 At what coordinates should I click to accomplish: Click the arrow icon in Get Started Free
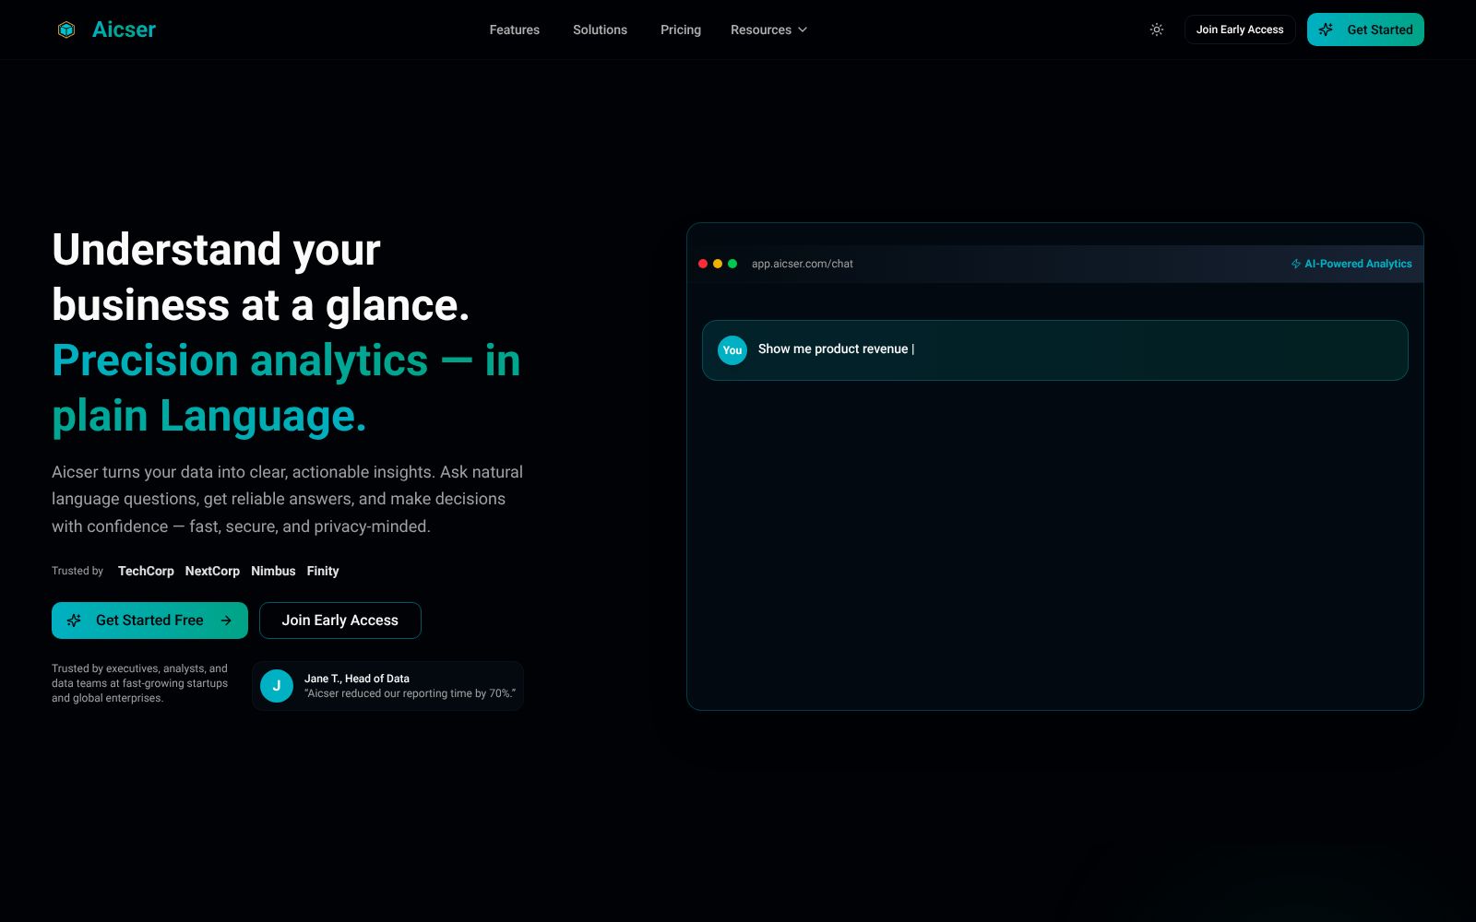226,621
